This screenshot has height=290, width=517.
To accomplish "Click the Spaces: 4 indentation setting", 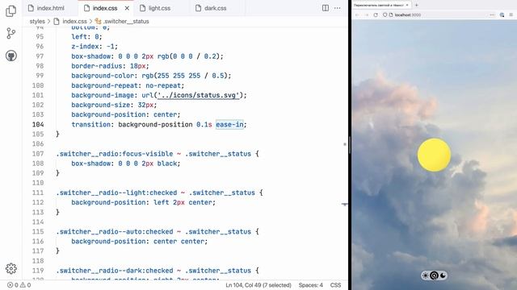I will pyautogui.click(x=310, y=285).
